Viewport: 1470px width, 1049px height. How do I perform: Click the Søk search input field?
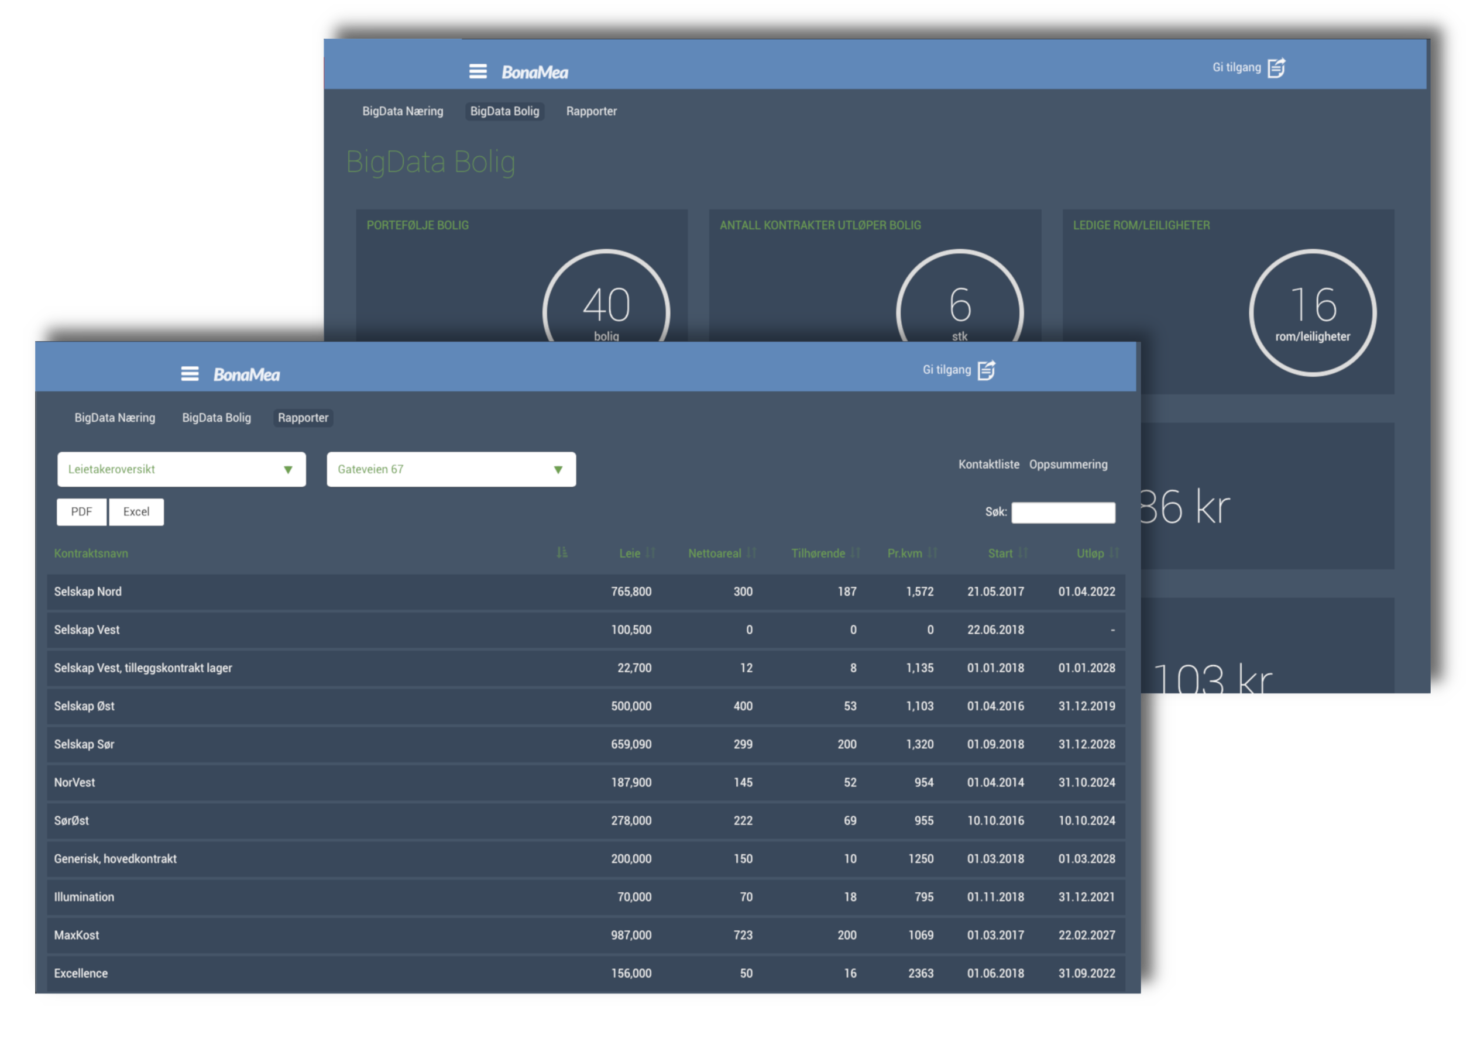pyautogui.click(x=1063, y=513)
